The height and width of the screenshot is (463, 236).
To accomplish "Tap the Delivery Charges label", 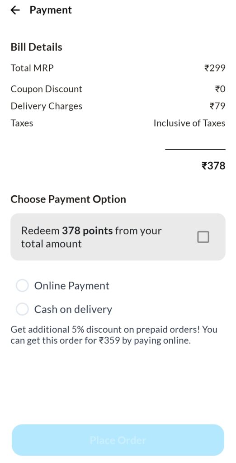I will tap(47, 106).
